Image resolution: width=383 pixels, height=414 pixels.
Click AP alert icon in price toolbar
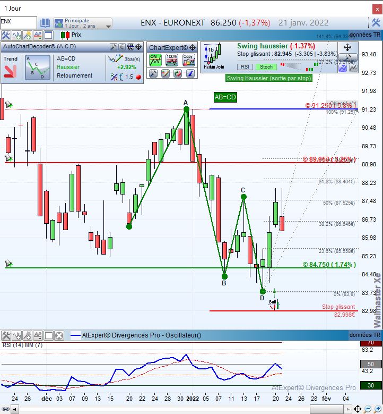[38, 35]
